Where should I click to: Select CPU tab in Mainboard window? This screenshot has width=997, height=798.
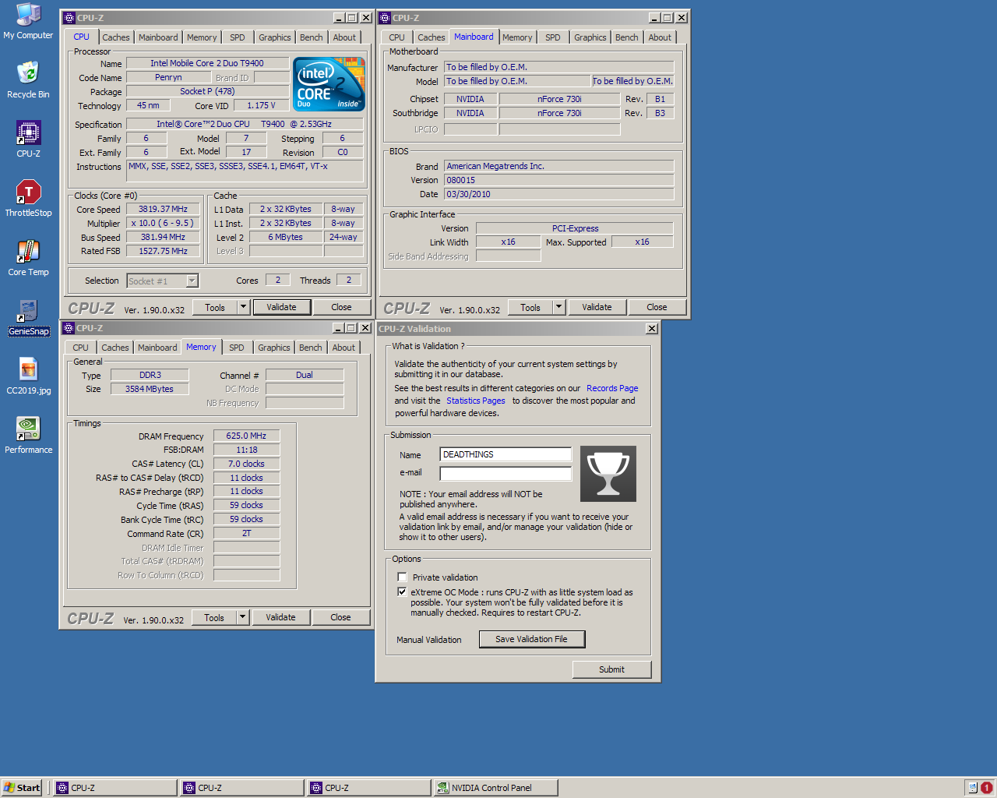tap(397, 37)
